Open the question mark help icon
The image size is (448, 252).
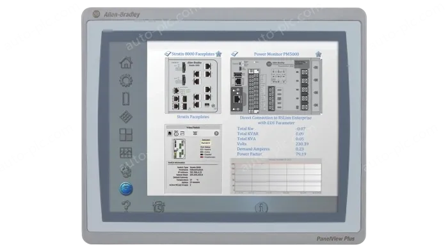126,206
